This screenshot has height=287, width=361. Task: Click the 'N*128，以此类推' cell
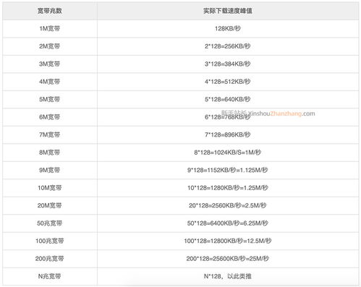point(228,276)
